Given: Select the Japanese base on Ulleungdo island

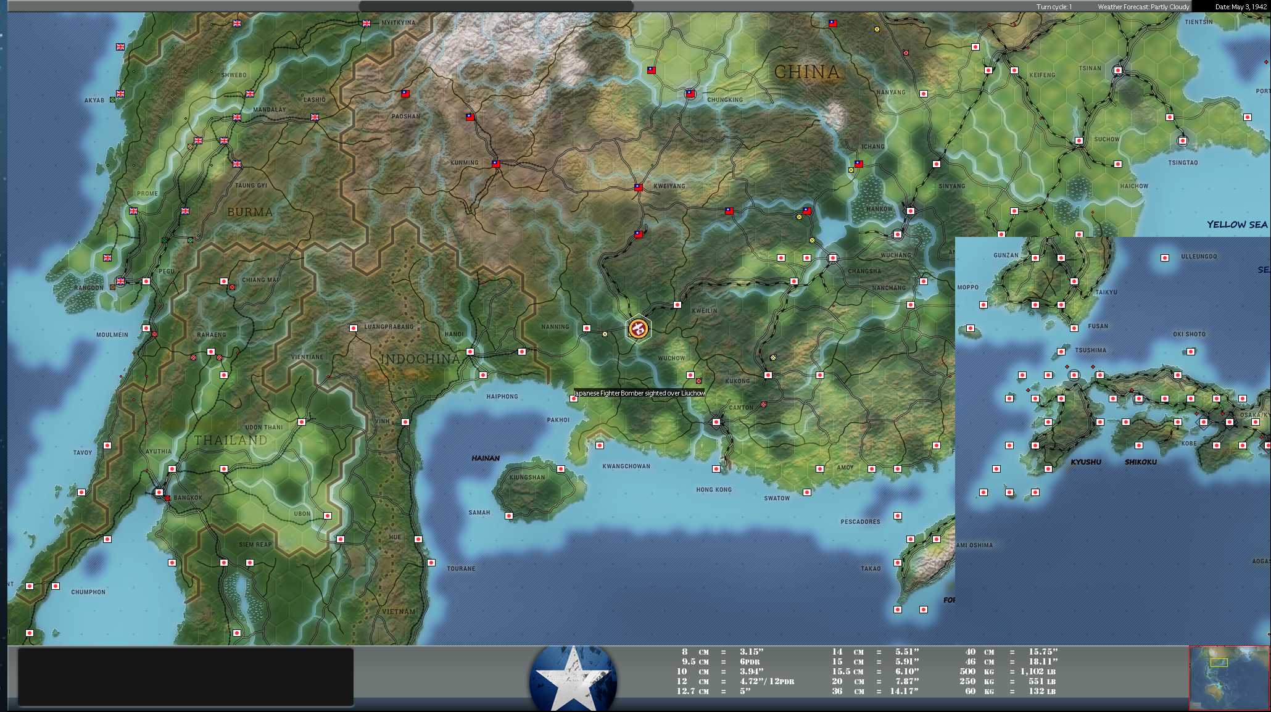Looking at the screenshot, I should (x=1165, y=258).
